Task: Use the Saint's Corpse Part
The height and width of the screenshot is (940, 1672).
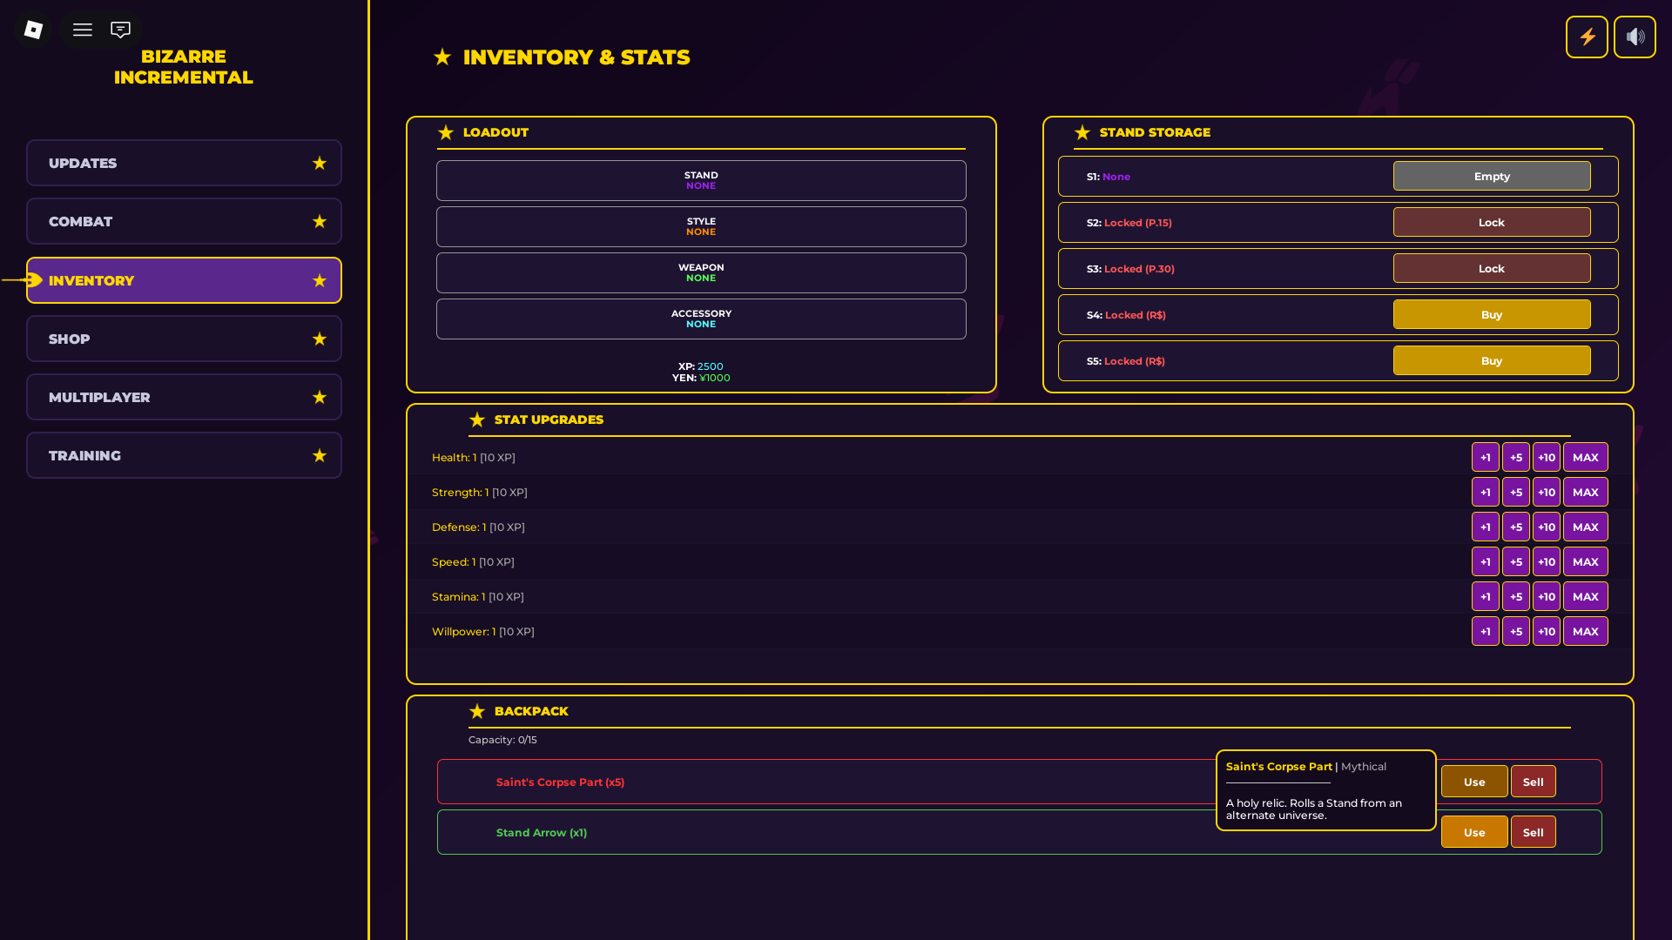Action: 1474,782
